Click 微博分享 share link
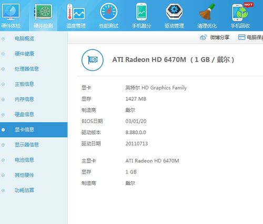 point(220,37)
